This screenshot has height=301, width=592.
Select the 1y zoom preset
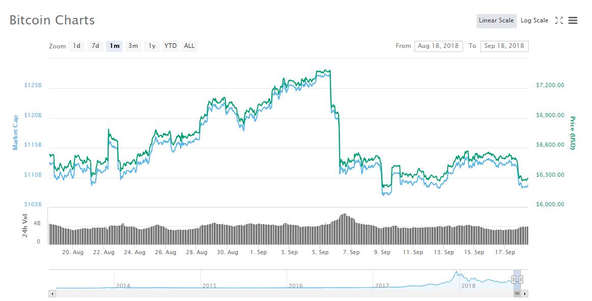pyautogui.click(x=151, y=46)
